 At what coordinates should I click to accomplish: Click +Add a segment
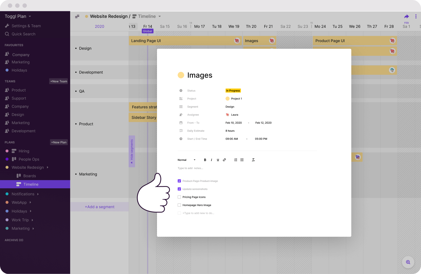(x=99, y=207)
